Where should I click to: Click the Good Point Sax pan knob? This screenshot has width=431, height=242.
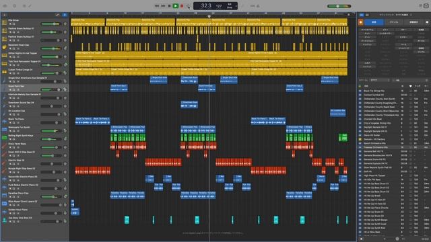click(x=65, y=89)
